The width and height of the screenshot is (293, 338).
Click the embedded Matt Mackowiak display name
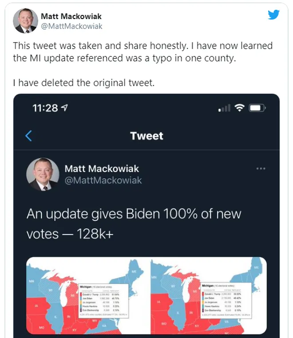coord(102,169)
